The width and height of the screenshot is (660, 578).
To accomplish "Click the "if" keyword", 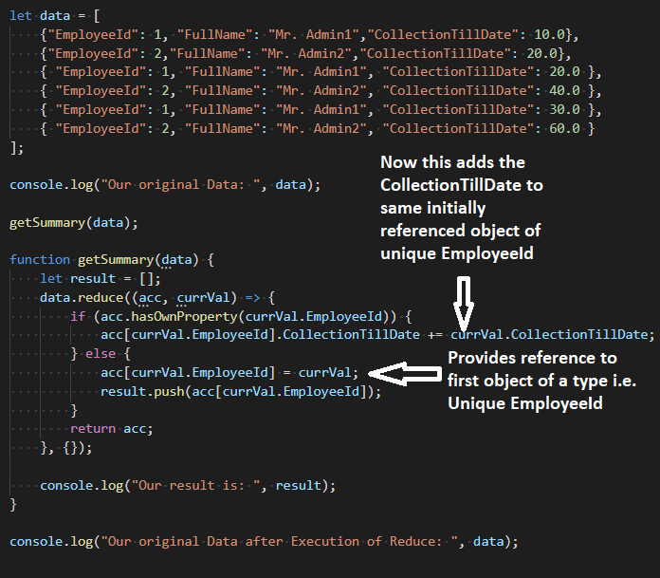I will (x=78, y=316).
